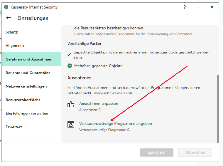Click 'Kaspersky Internet Security' window title text
This screenshot has width=223, height=166.
click(x=34, y=7)
